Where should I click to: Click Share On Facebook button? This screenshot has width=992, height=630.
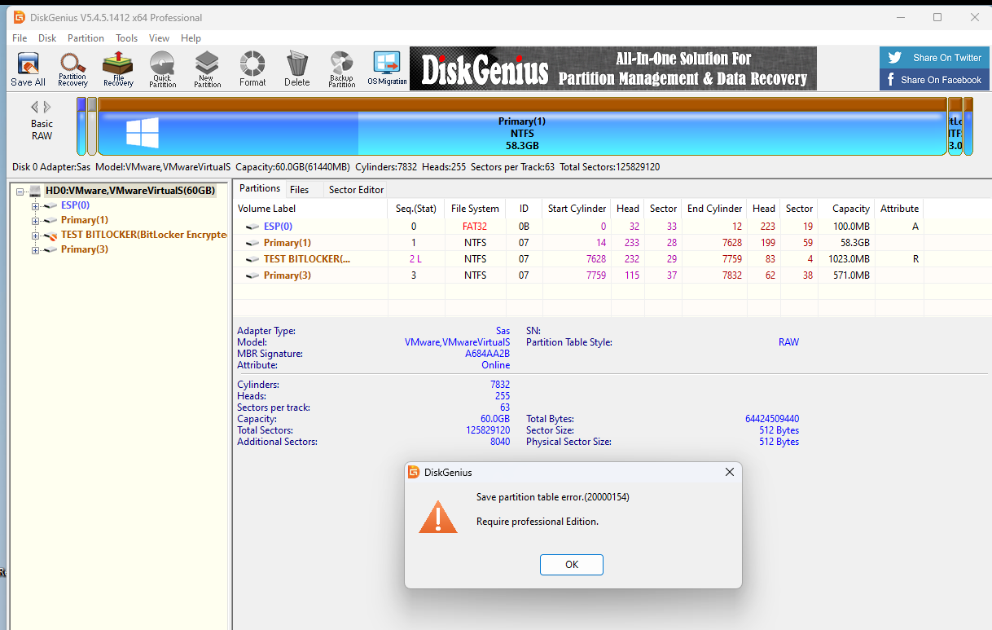click(935, 80)
